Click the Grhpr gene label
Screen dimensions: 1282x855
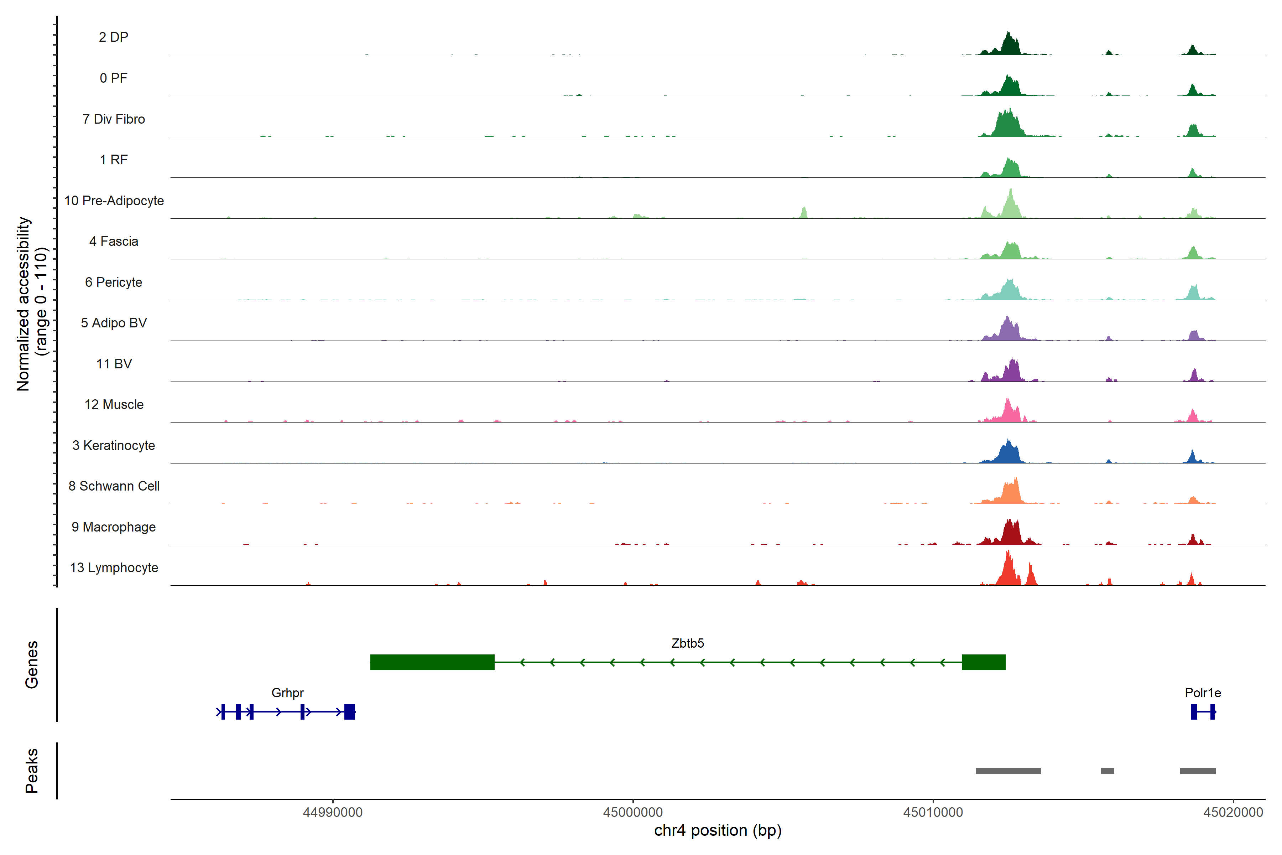click(x=287, y=693)
